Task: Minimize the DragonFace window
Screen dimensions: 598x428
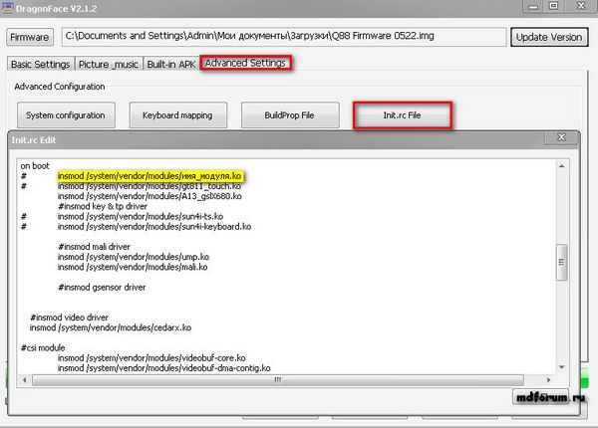Action: pyautogui.click(x=533, y=7)
